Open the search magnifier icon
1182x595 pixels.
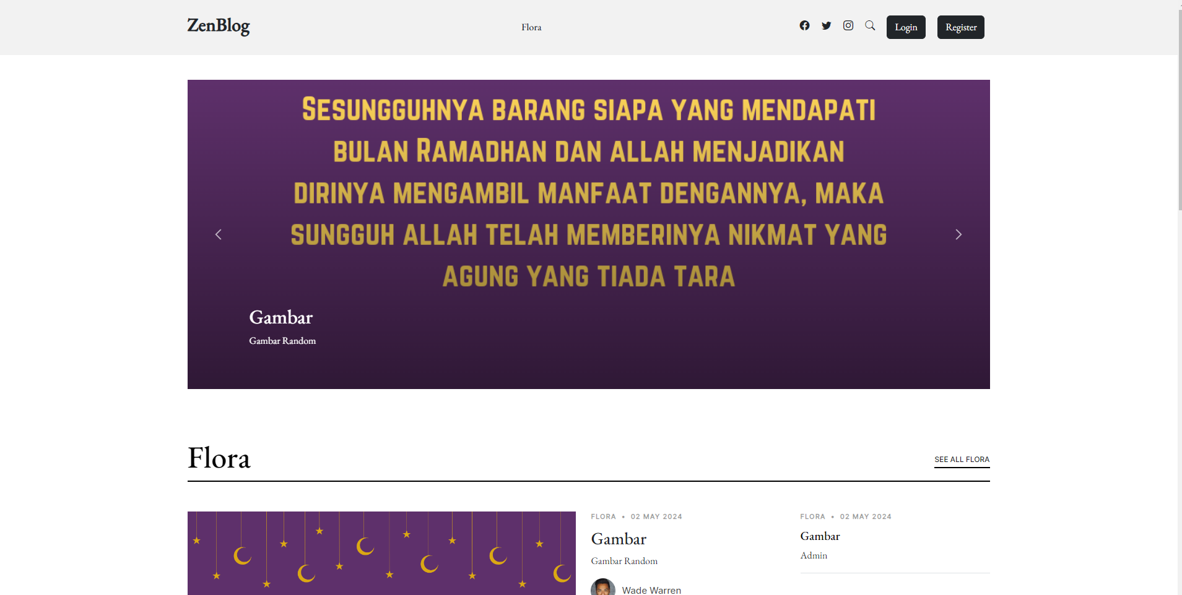870,25
